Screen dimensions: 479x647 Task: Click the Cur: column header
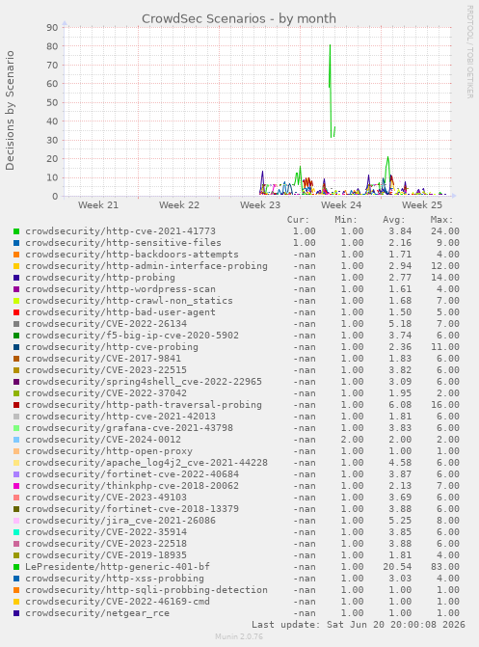coord(299,220)
